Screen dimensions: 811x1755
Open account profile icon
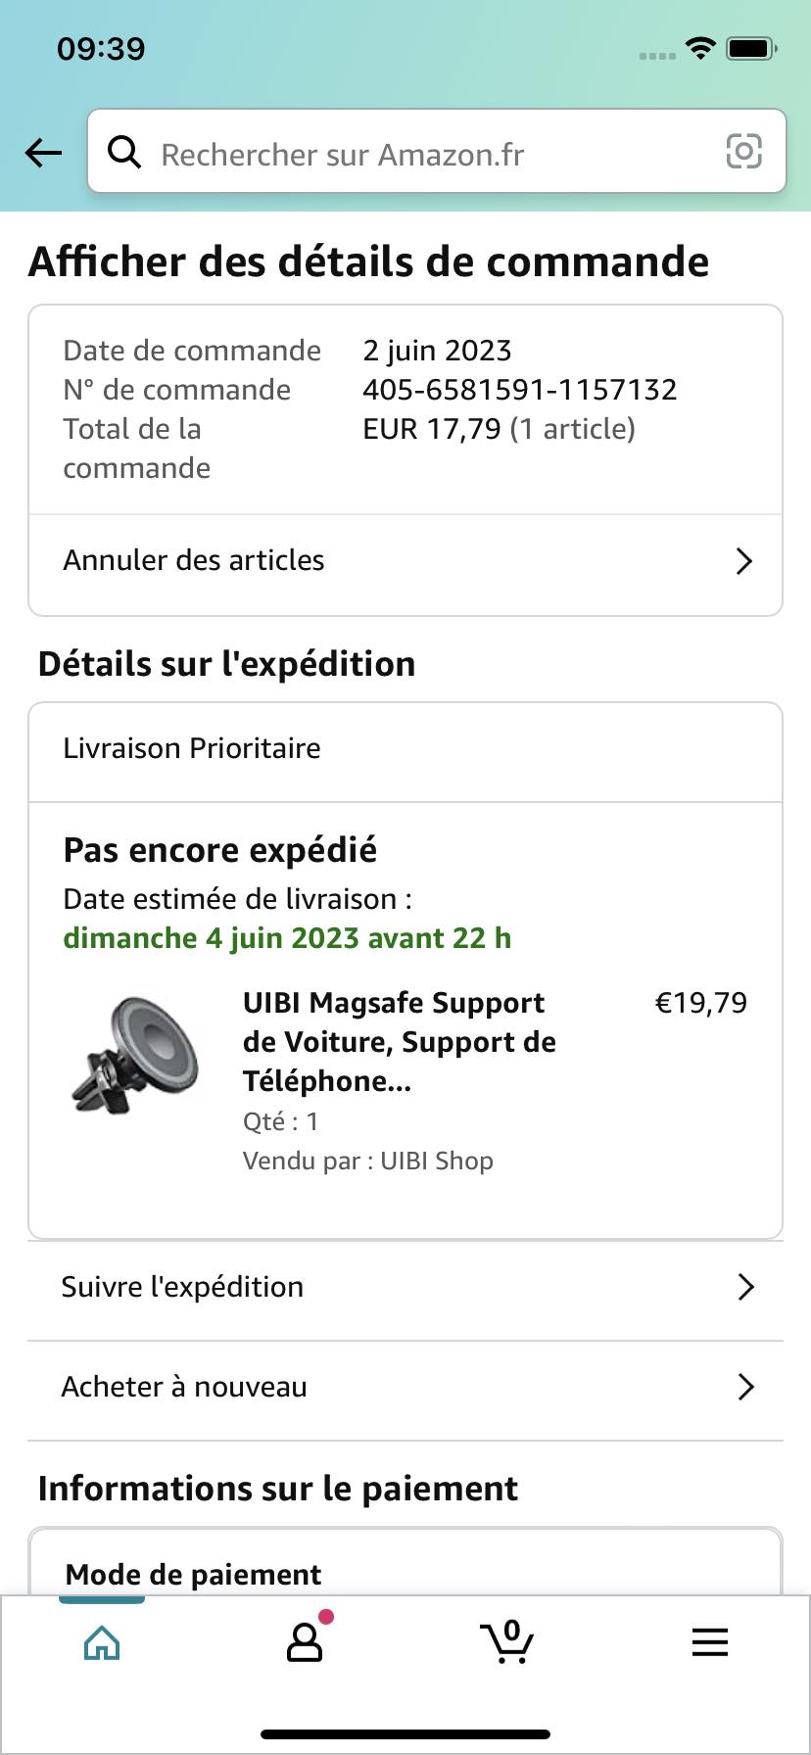305,1643
